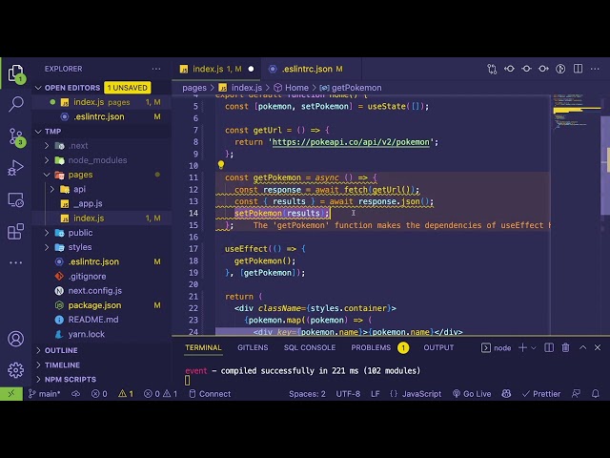The height and width of the screenshot is (458, 610).
Task: Kill the terminal with trash icon
Action: click(565, 347)
